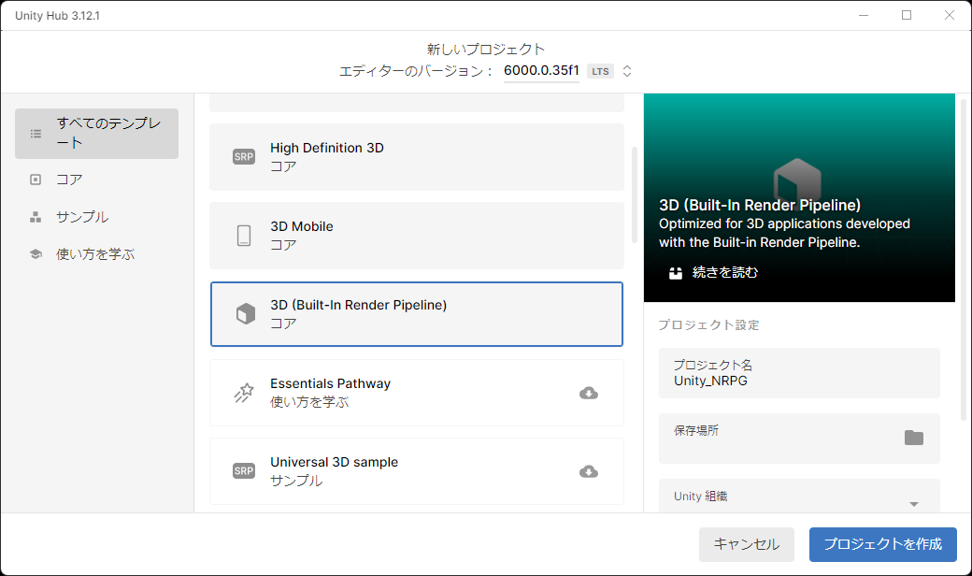Click the folder icon in 保存場所 field
The width and height of the screenshot is (972, 576).
[x=913, y=438]
